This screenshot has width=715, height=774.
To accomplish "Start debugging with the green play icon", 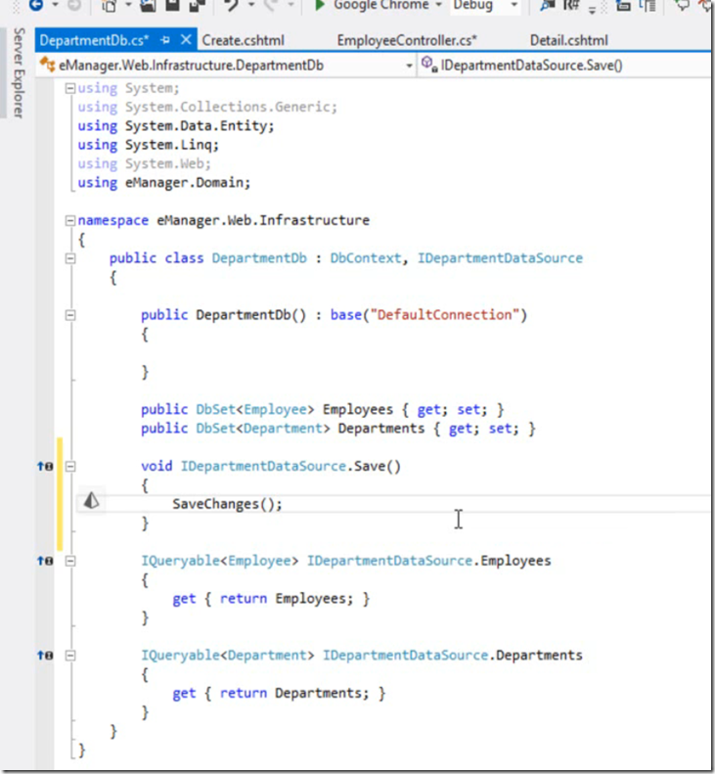I will [x=320, y=5].
